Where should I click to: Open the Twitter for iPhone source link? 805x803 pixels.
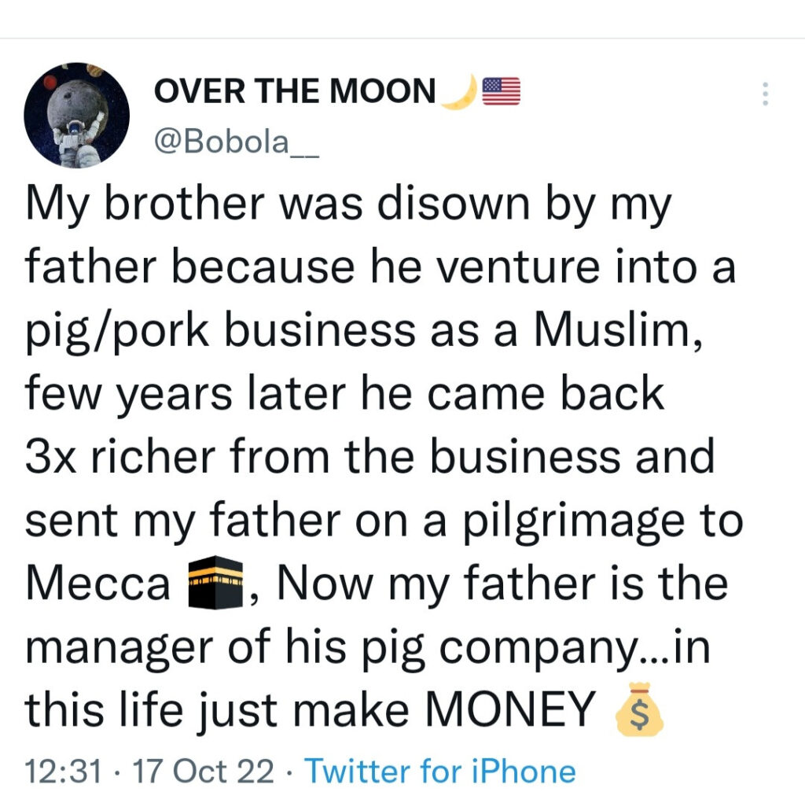[x=439, y=772]
